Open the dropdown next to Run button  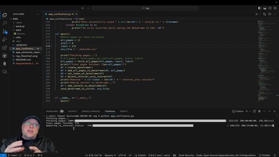tap(260, 14)
